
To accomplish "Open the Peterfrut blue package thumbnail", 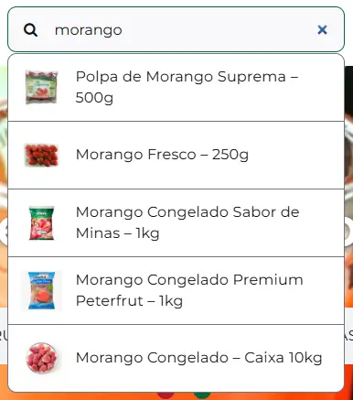I will coord(41,290).
